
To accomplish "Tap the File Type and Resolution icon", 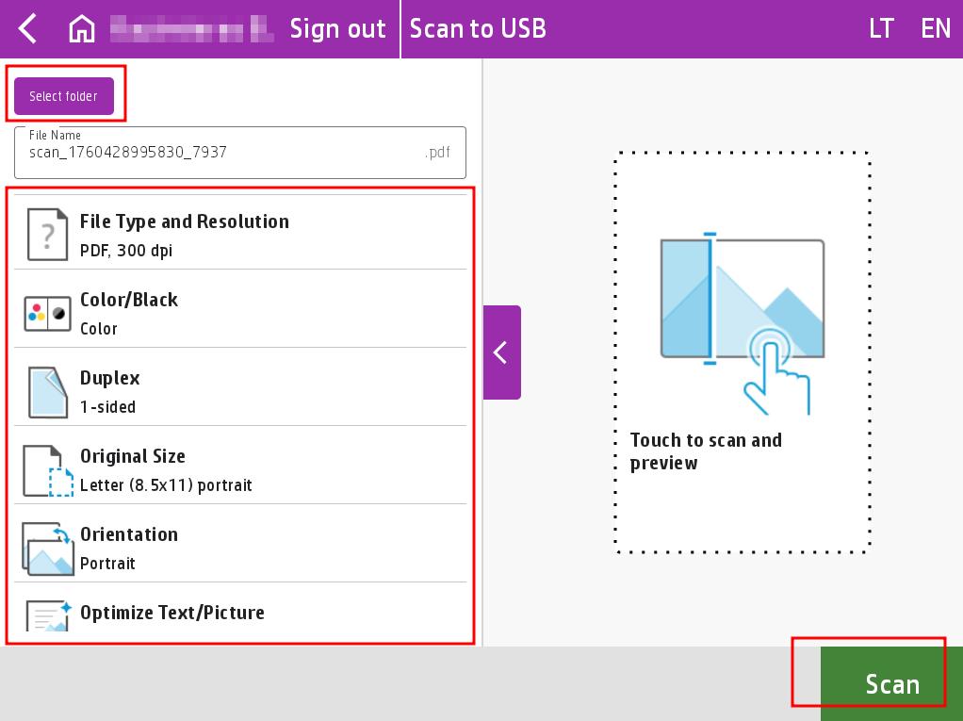I will point(47,235).
